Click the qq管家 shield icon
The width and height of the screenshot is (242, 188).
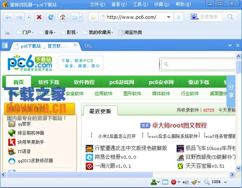(x=12, y=124)
